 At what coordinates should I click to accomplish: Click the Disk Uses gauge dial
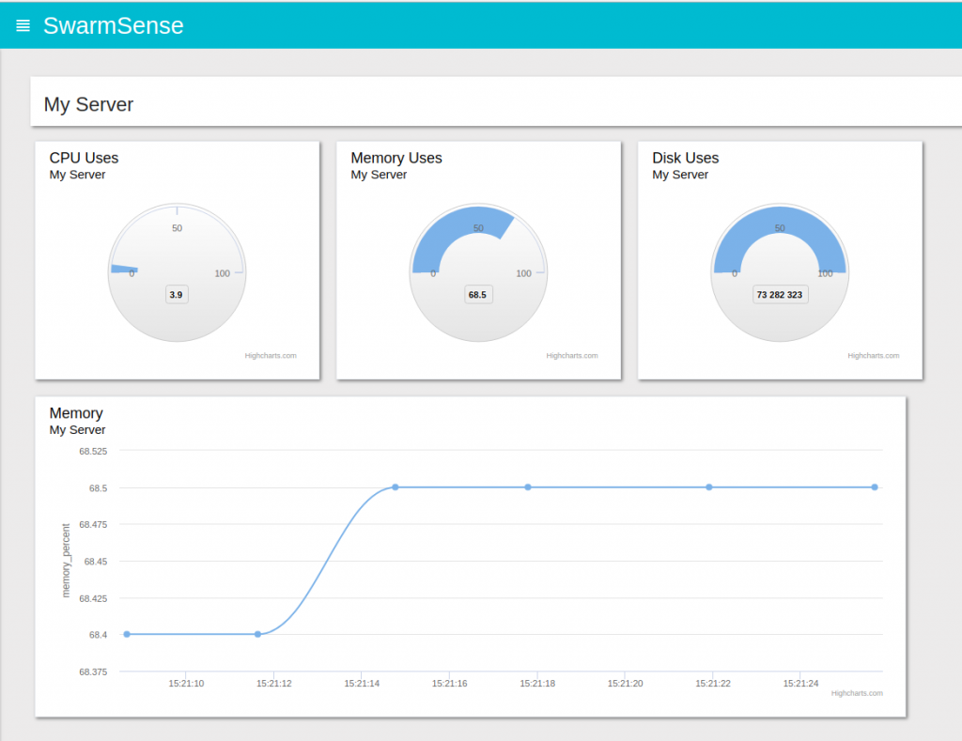(x=780, y=270)
